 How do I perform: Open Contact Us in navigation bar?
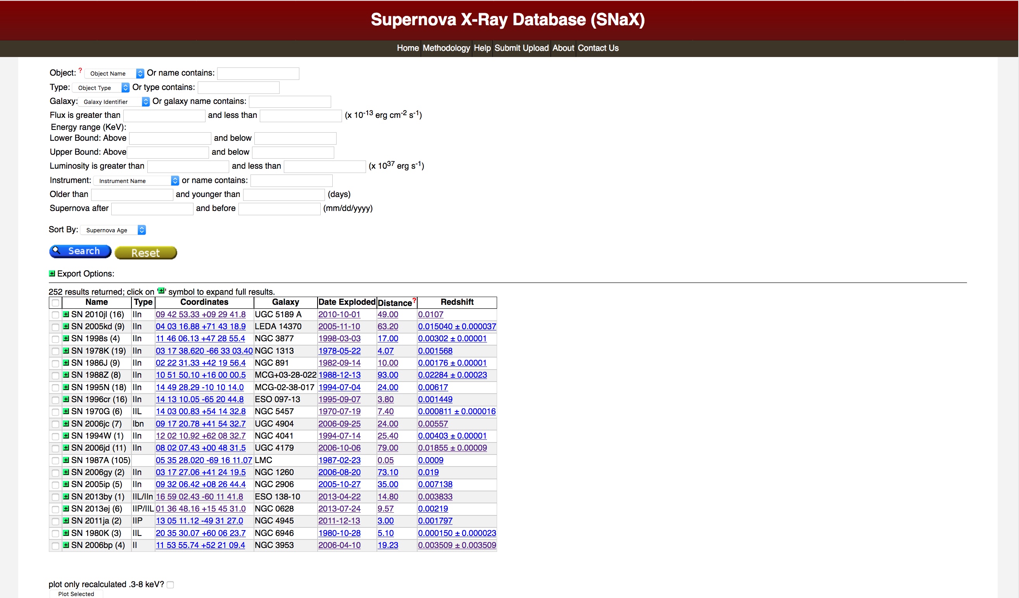point(598,48)
